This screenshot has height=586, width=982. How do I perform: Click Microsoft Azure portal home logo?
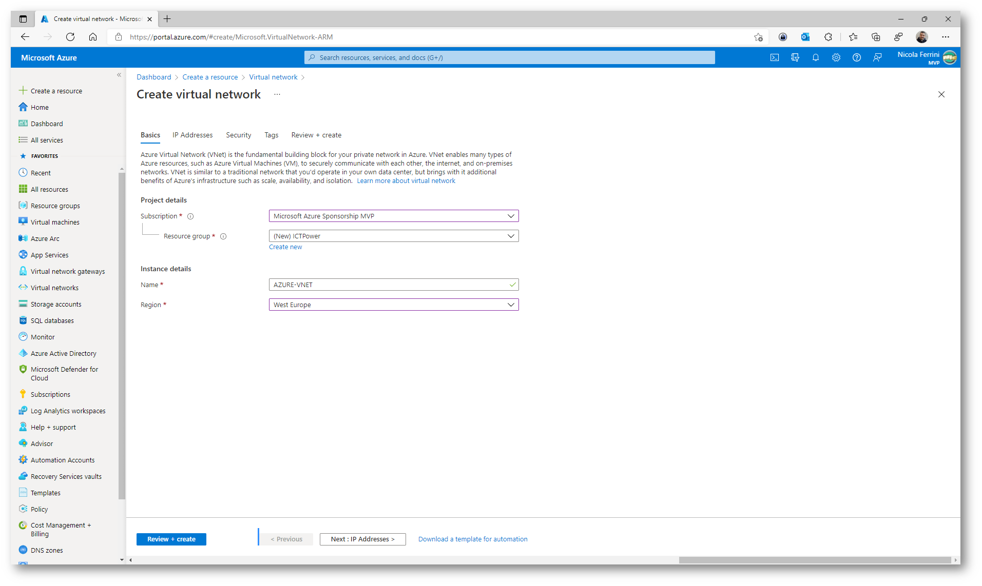(49, 57)
